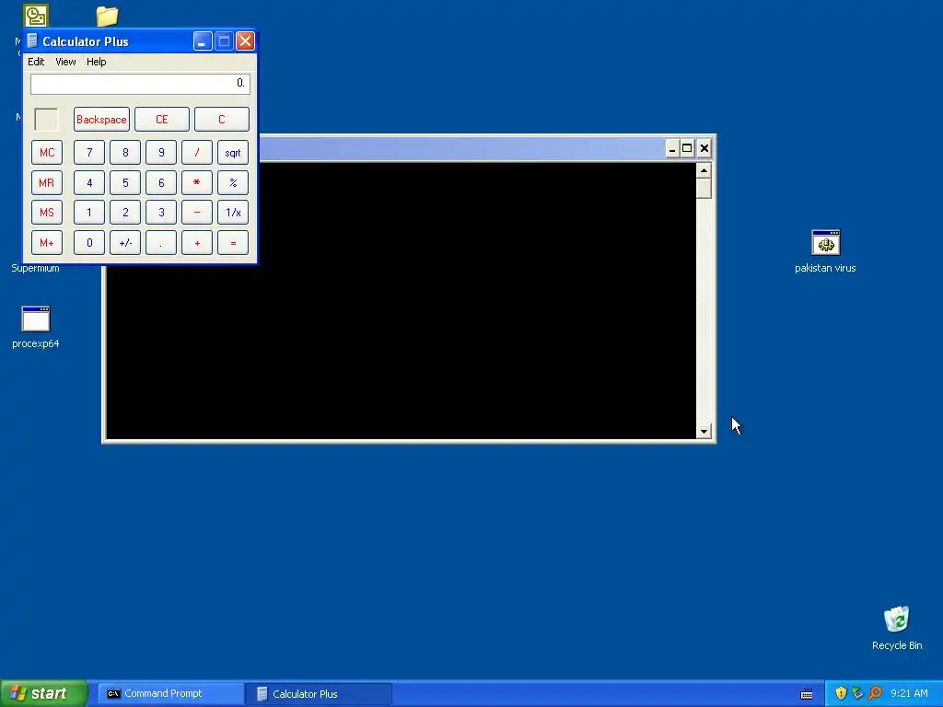Select the yellow folder desktop icon
Screen dimensions: 943x707
(107, 16)
